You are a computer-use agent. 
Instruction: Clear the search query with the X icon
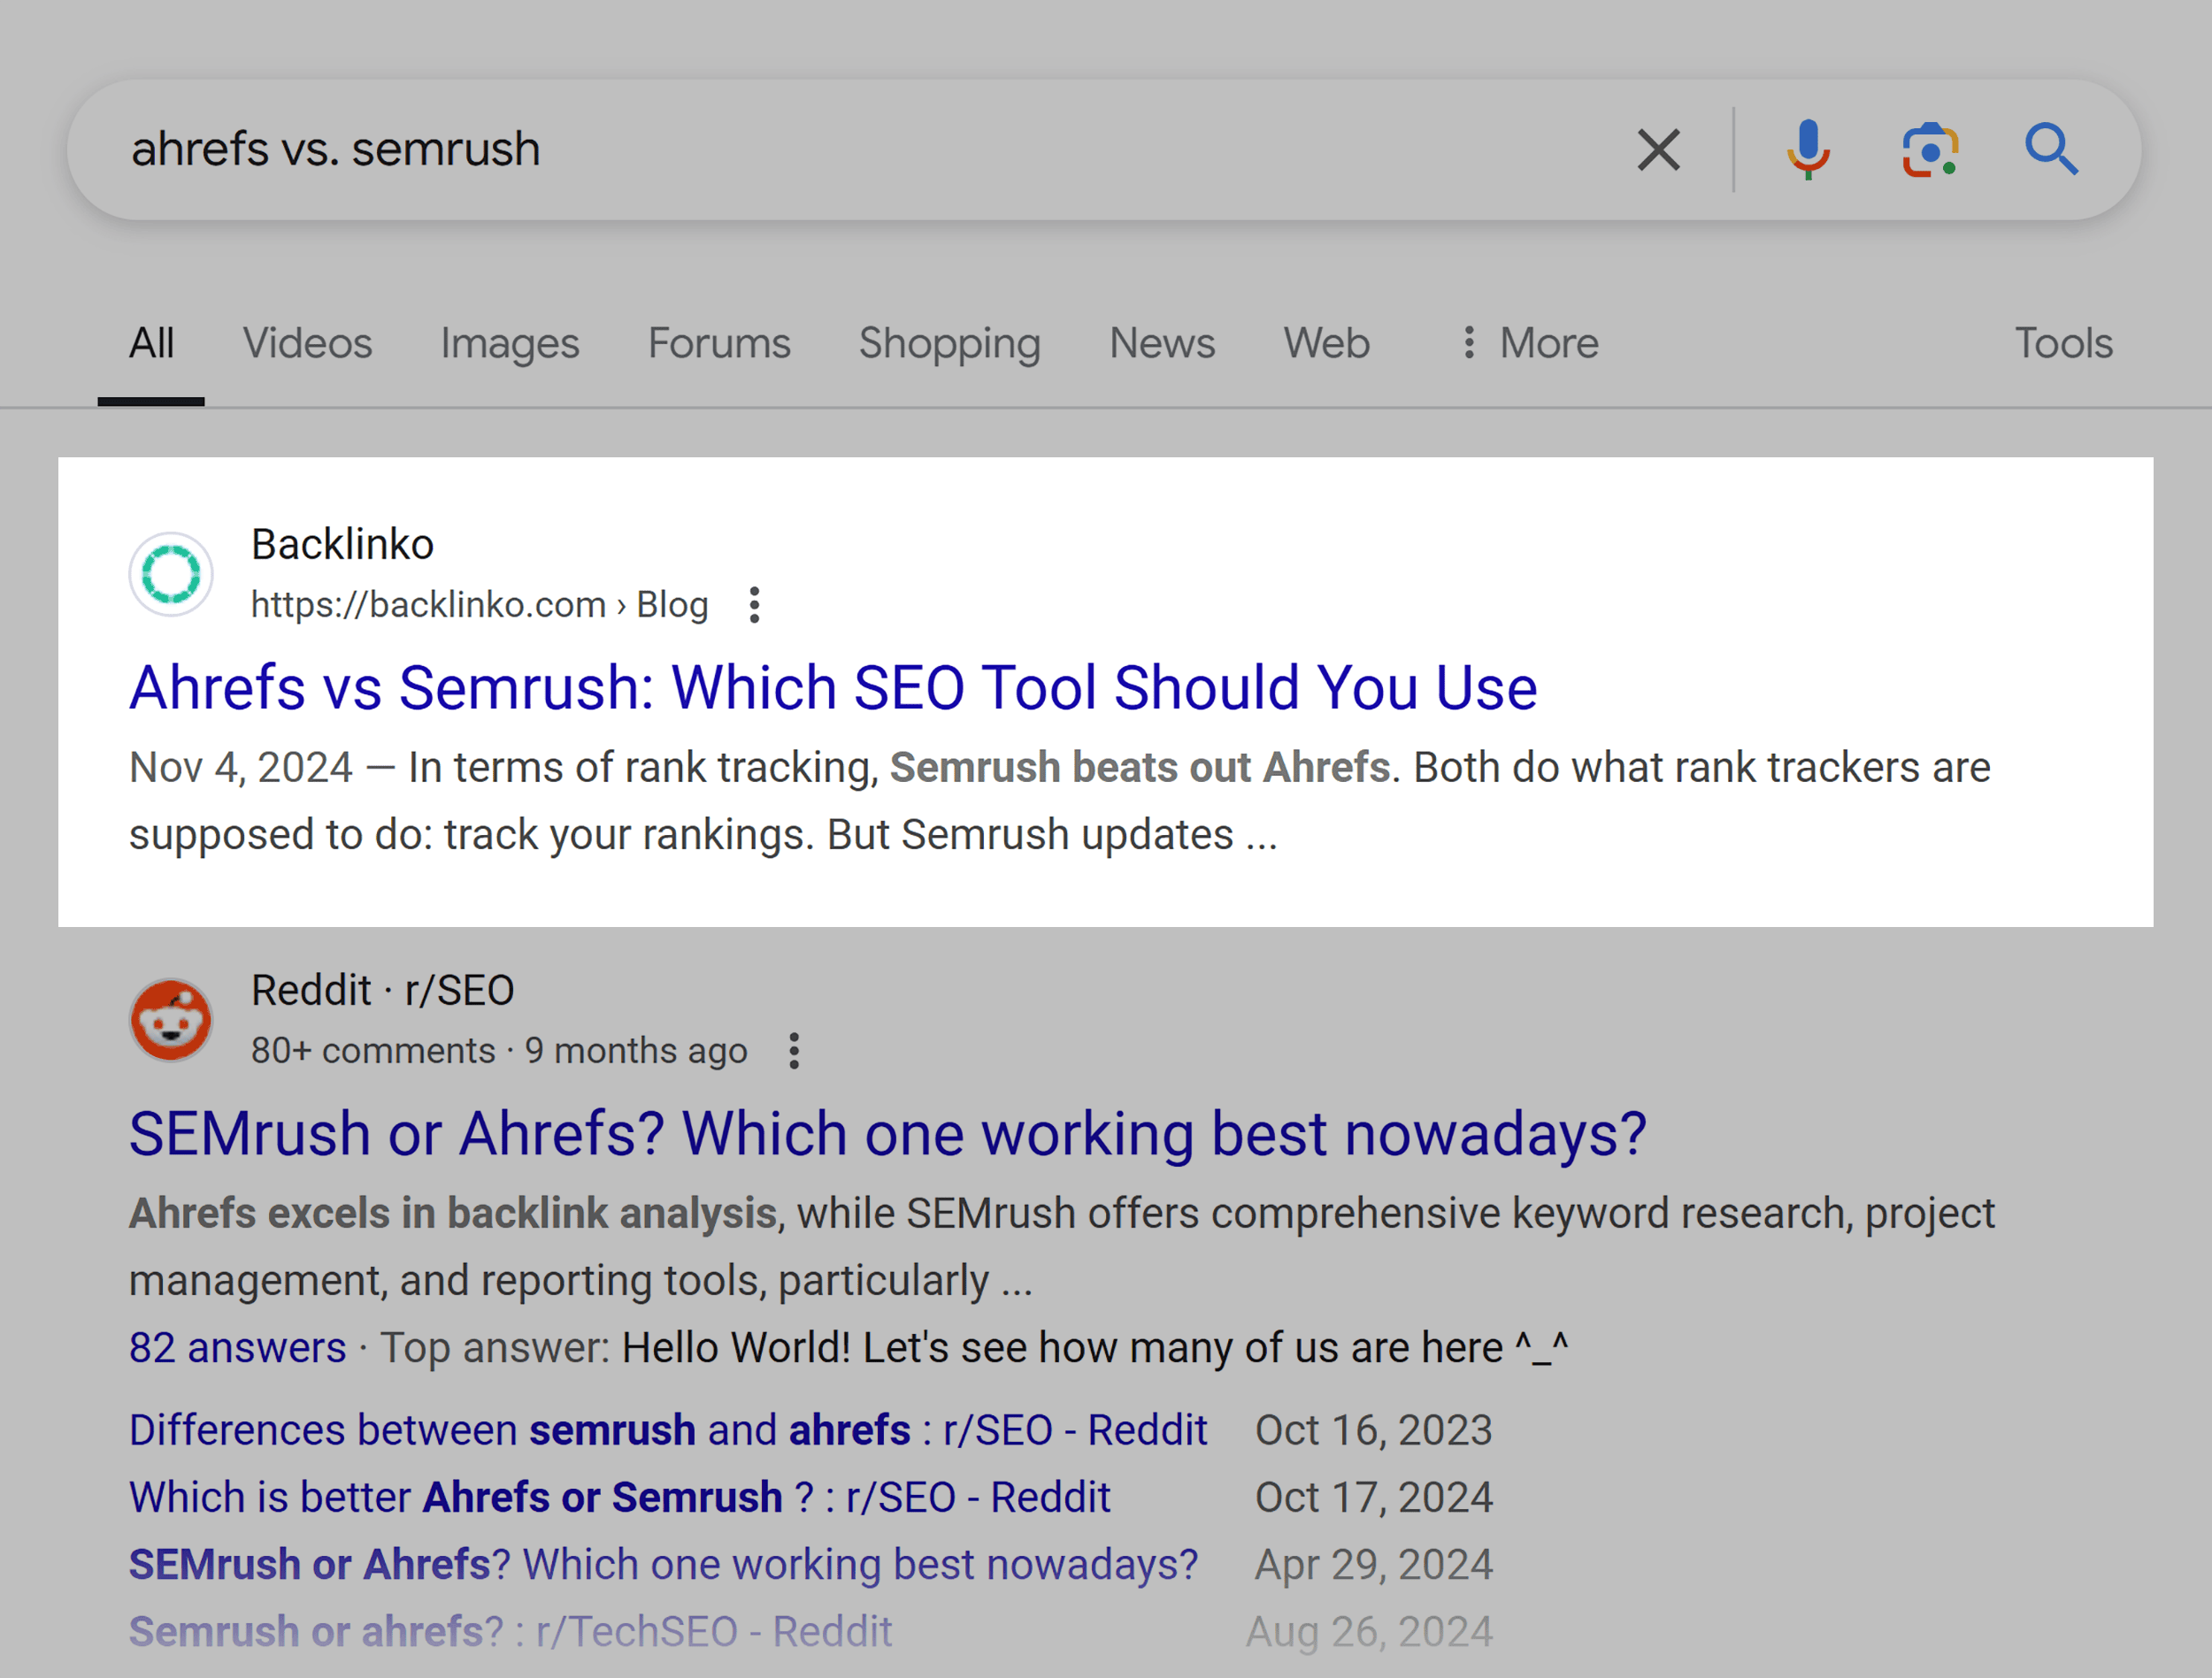[1658, 150]
